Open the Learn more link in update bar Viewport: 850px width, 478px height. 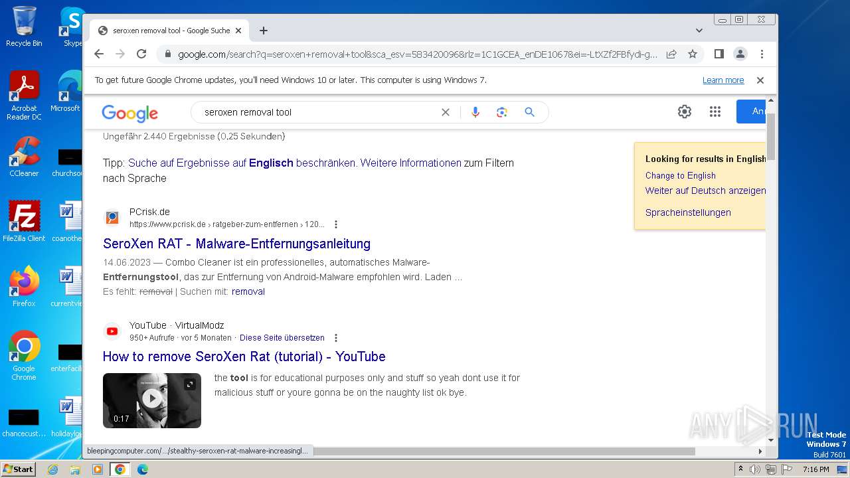(723, 80)
